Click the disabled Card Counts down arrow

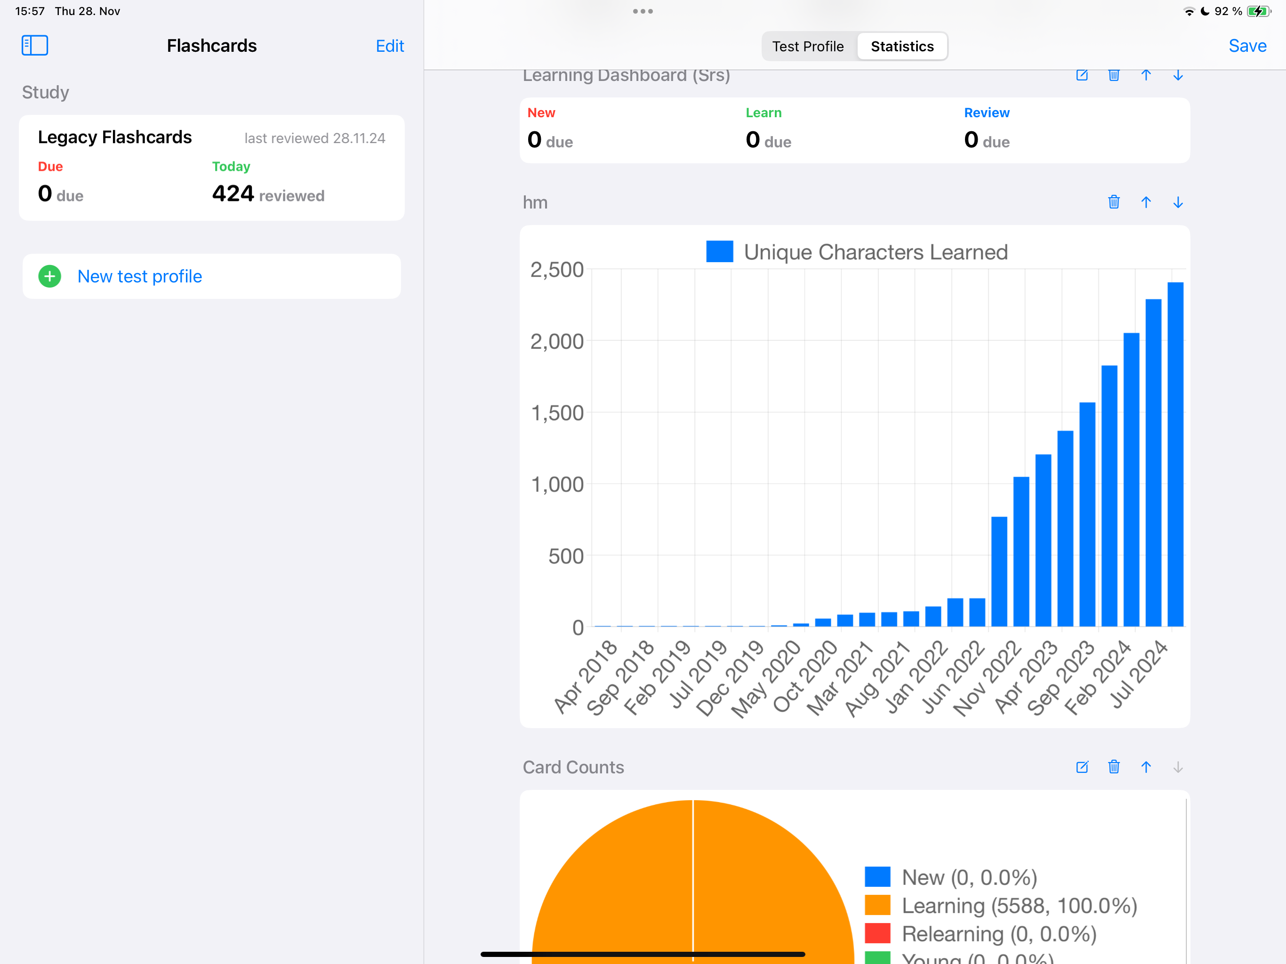pyautogui.click(x=1178, y=767)
